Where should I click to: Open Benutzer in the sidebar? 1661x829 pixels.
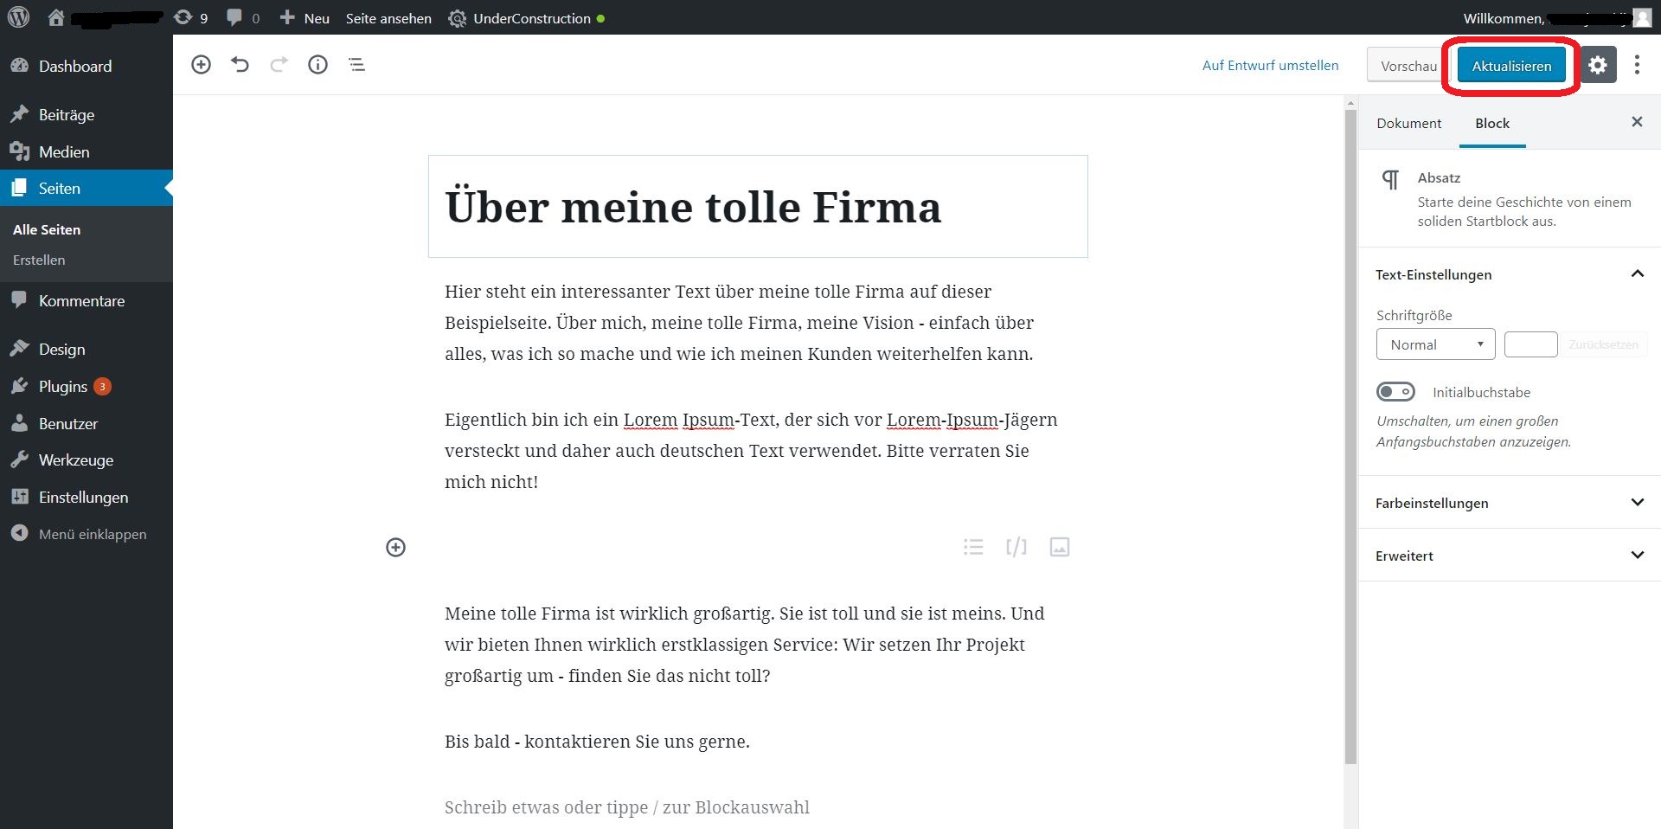(x=87, y=423)
